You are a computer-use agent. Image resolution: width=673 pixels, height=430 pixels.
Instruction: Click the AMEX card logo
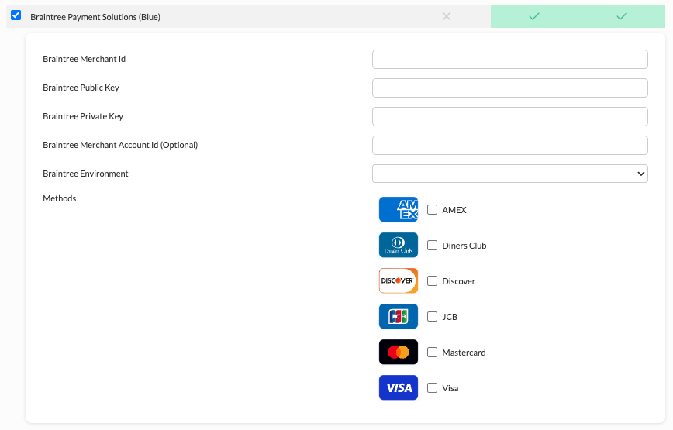[x=399, y=210]
